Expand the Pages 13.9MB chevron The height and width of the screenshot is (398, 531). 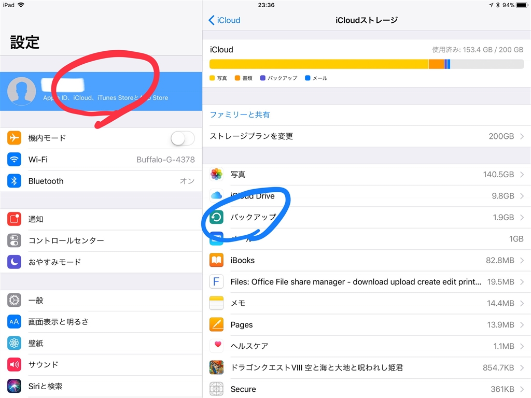click(x=522, y=324)
